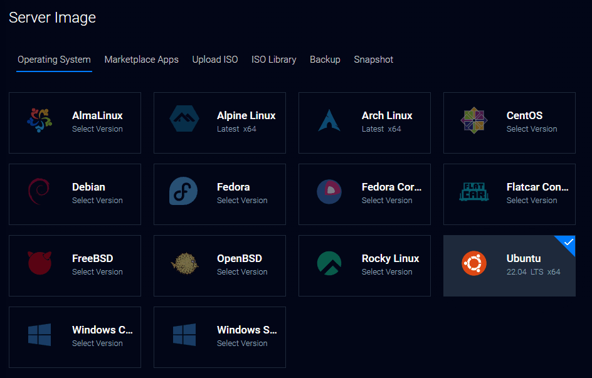Click the Rocky Linux logo
The image size is (592, 378).
[x=329, y=263]
